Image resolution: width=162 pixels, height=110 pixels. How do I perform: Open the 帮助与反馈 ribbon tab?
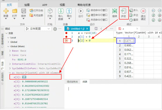84,5
